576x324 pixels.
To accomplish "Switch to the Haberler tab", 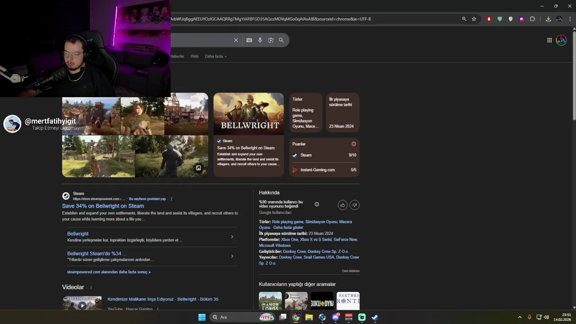I will [x=177, y=56].
